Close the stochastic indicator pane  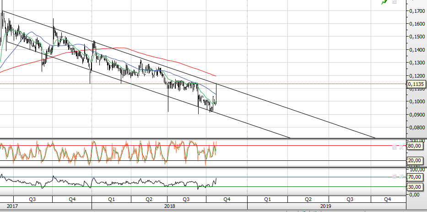(401, 147)
